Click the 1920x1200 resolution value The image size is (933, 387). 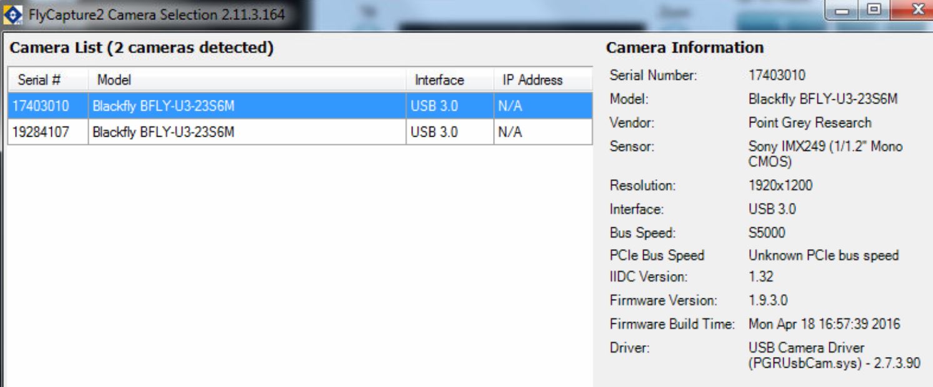pos(781,186)
